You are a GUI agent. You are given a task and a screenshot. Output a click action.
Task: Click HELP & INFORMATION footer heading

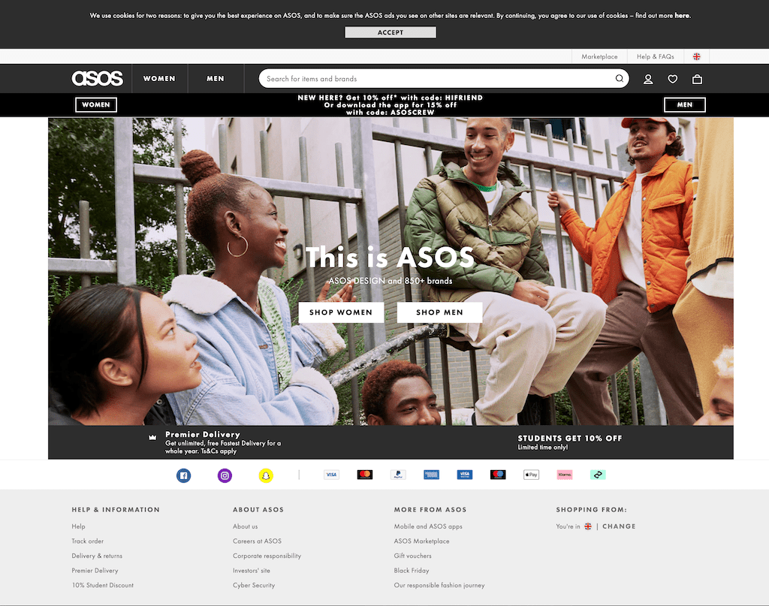pyautogui.click(x=116, y=509)
